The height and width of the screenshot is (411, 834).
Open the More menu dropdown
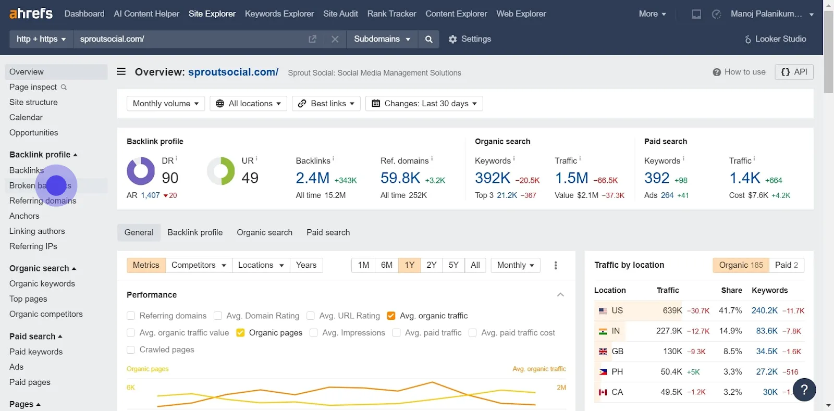pos(653,14)
